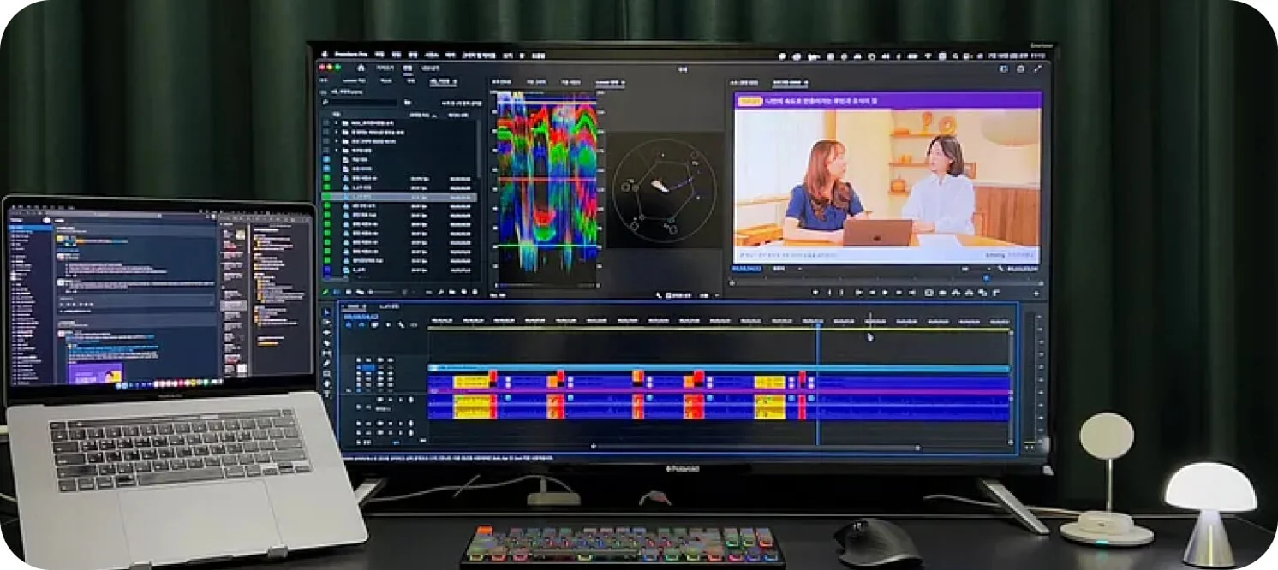Click the Home icon in Premiere header
1278x570 pixels.
(x=361, y=68)
